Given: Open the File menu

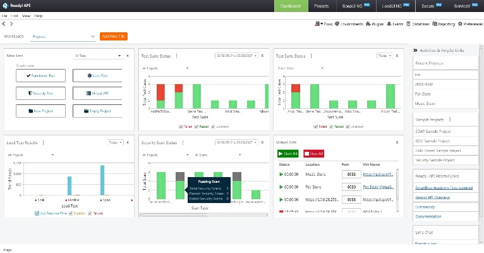Looking at the screenshot, I should (4, 15).
